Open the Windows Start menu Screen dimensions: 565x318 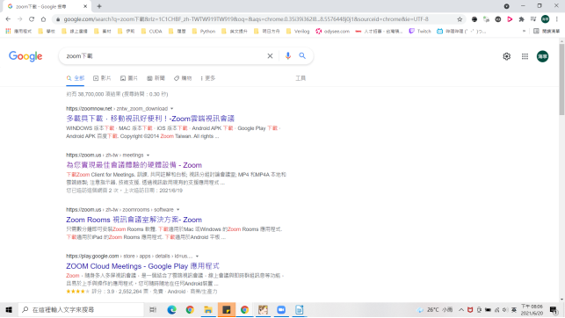point(9,310)
